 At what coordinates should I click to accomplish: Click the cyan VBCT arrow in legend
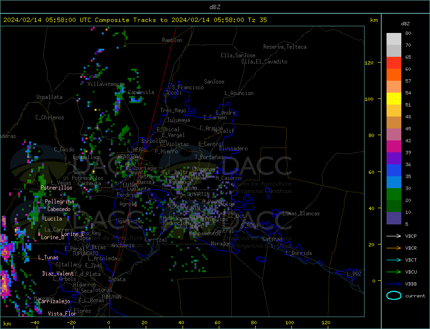point(394,260)
